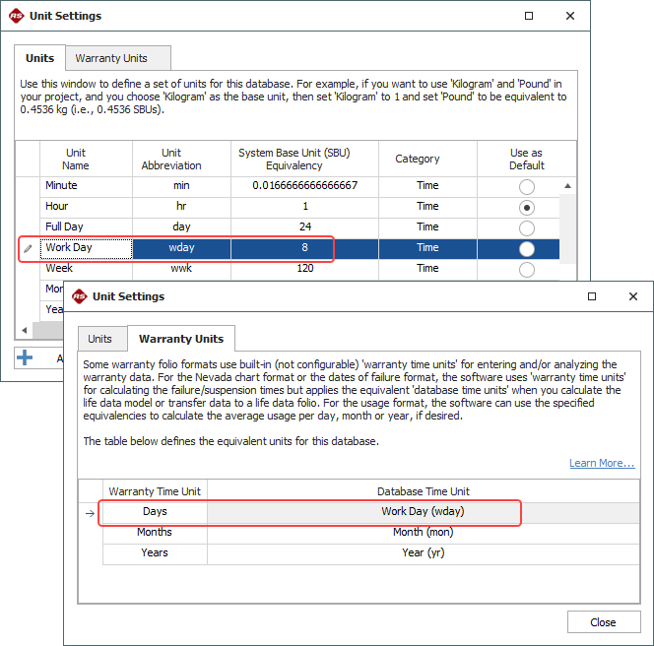The height and width of the screenshot is (646, 654).
Task: Open the Learn More link
Action: [x=601, y=463]
